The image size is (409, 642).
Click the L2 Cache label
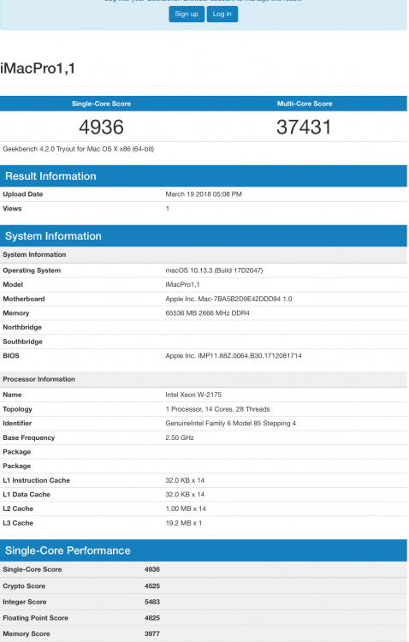point(18,508)
